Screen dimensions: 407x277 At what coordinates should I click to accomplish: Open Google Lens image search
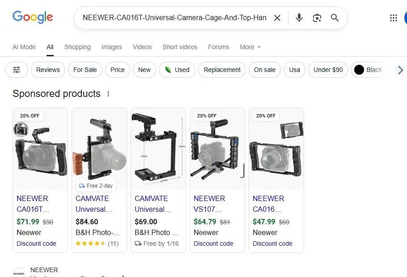[317, 17]
